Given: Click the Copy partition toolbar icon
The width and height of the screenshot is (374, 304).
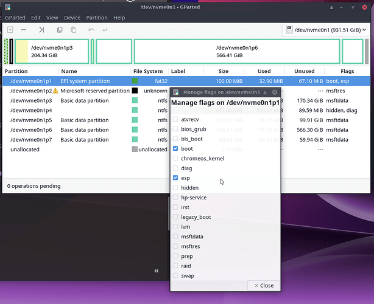Looking at the screenshot, I should 60,30.
